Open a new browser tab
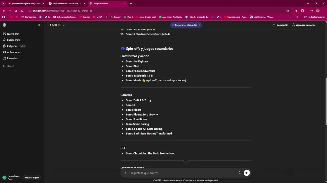 tap(131, 4)
